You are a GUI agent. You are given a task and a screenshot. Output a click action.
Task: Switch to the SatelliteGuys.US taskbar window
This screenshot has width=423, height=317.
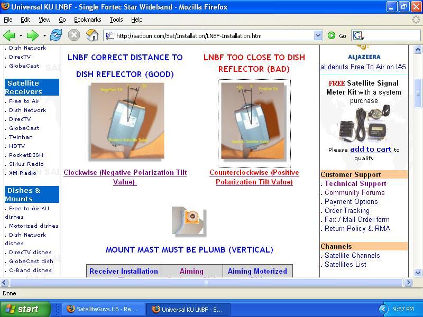tap(103, 309)
